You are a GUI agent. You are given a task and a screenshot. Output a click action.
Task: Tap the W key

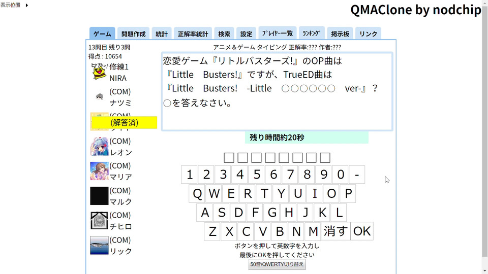[214, 193]
